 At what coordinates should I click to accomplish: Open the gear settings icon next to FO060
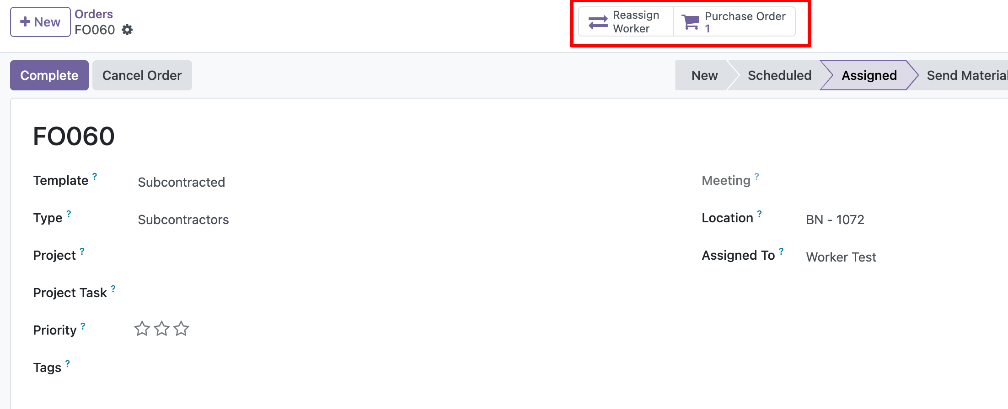(x=127, y=30)
